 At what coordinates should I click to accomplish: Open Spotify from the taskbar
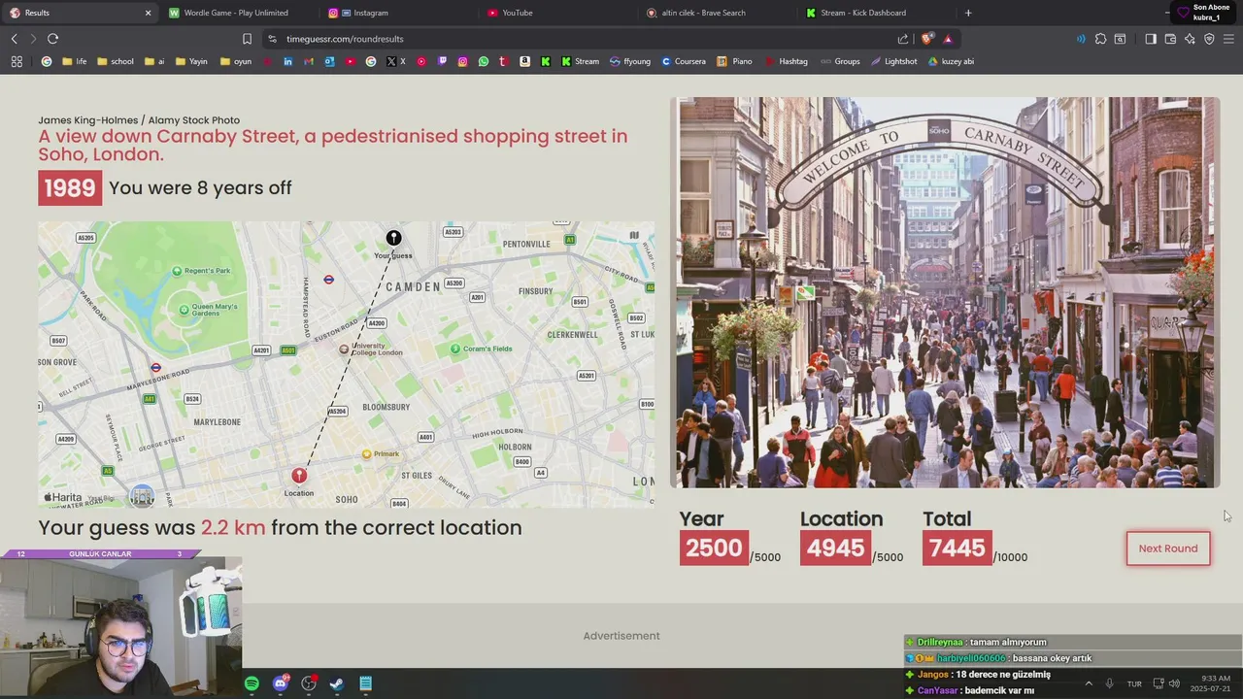[252, 683]
